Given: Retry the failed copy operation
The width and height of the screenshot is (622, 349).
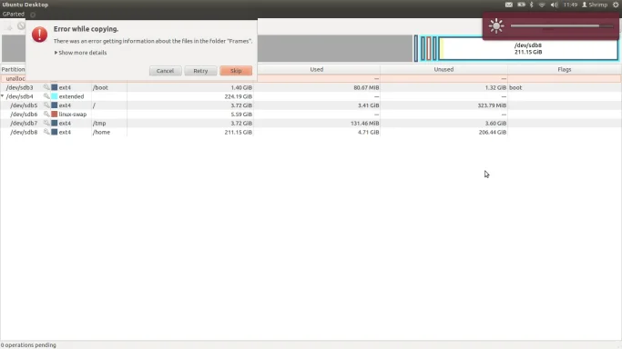Looking at the screenshot, I should click(200, 71).
